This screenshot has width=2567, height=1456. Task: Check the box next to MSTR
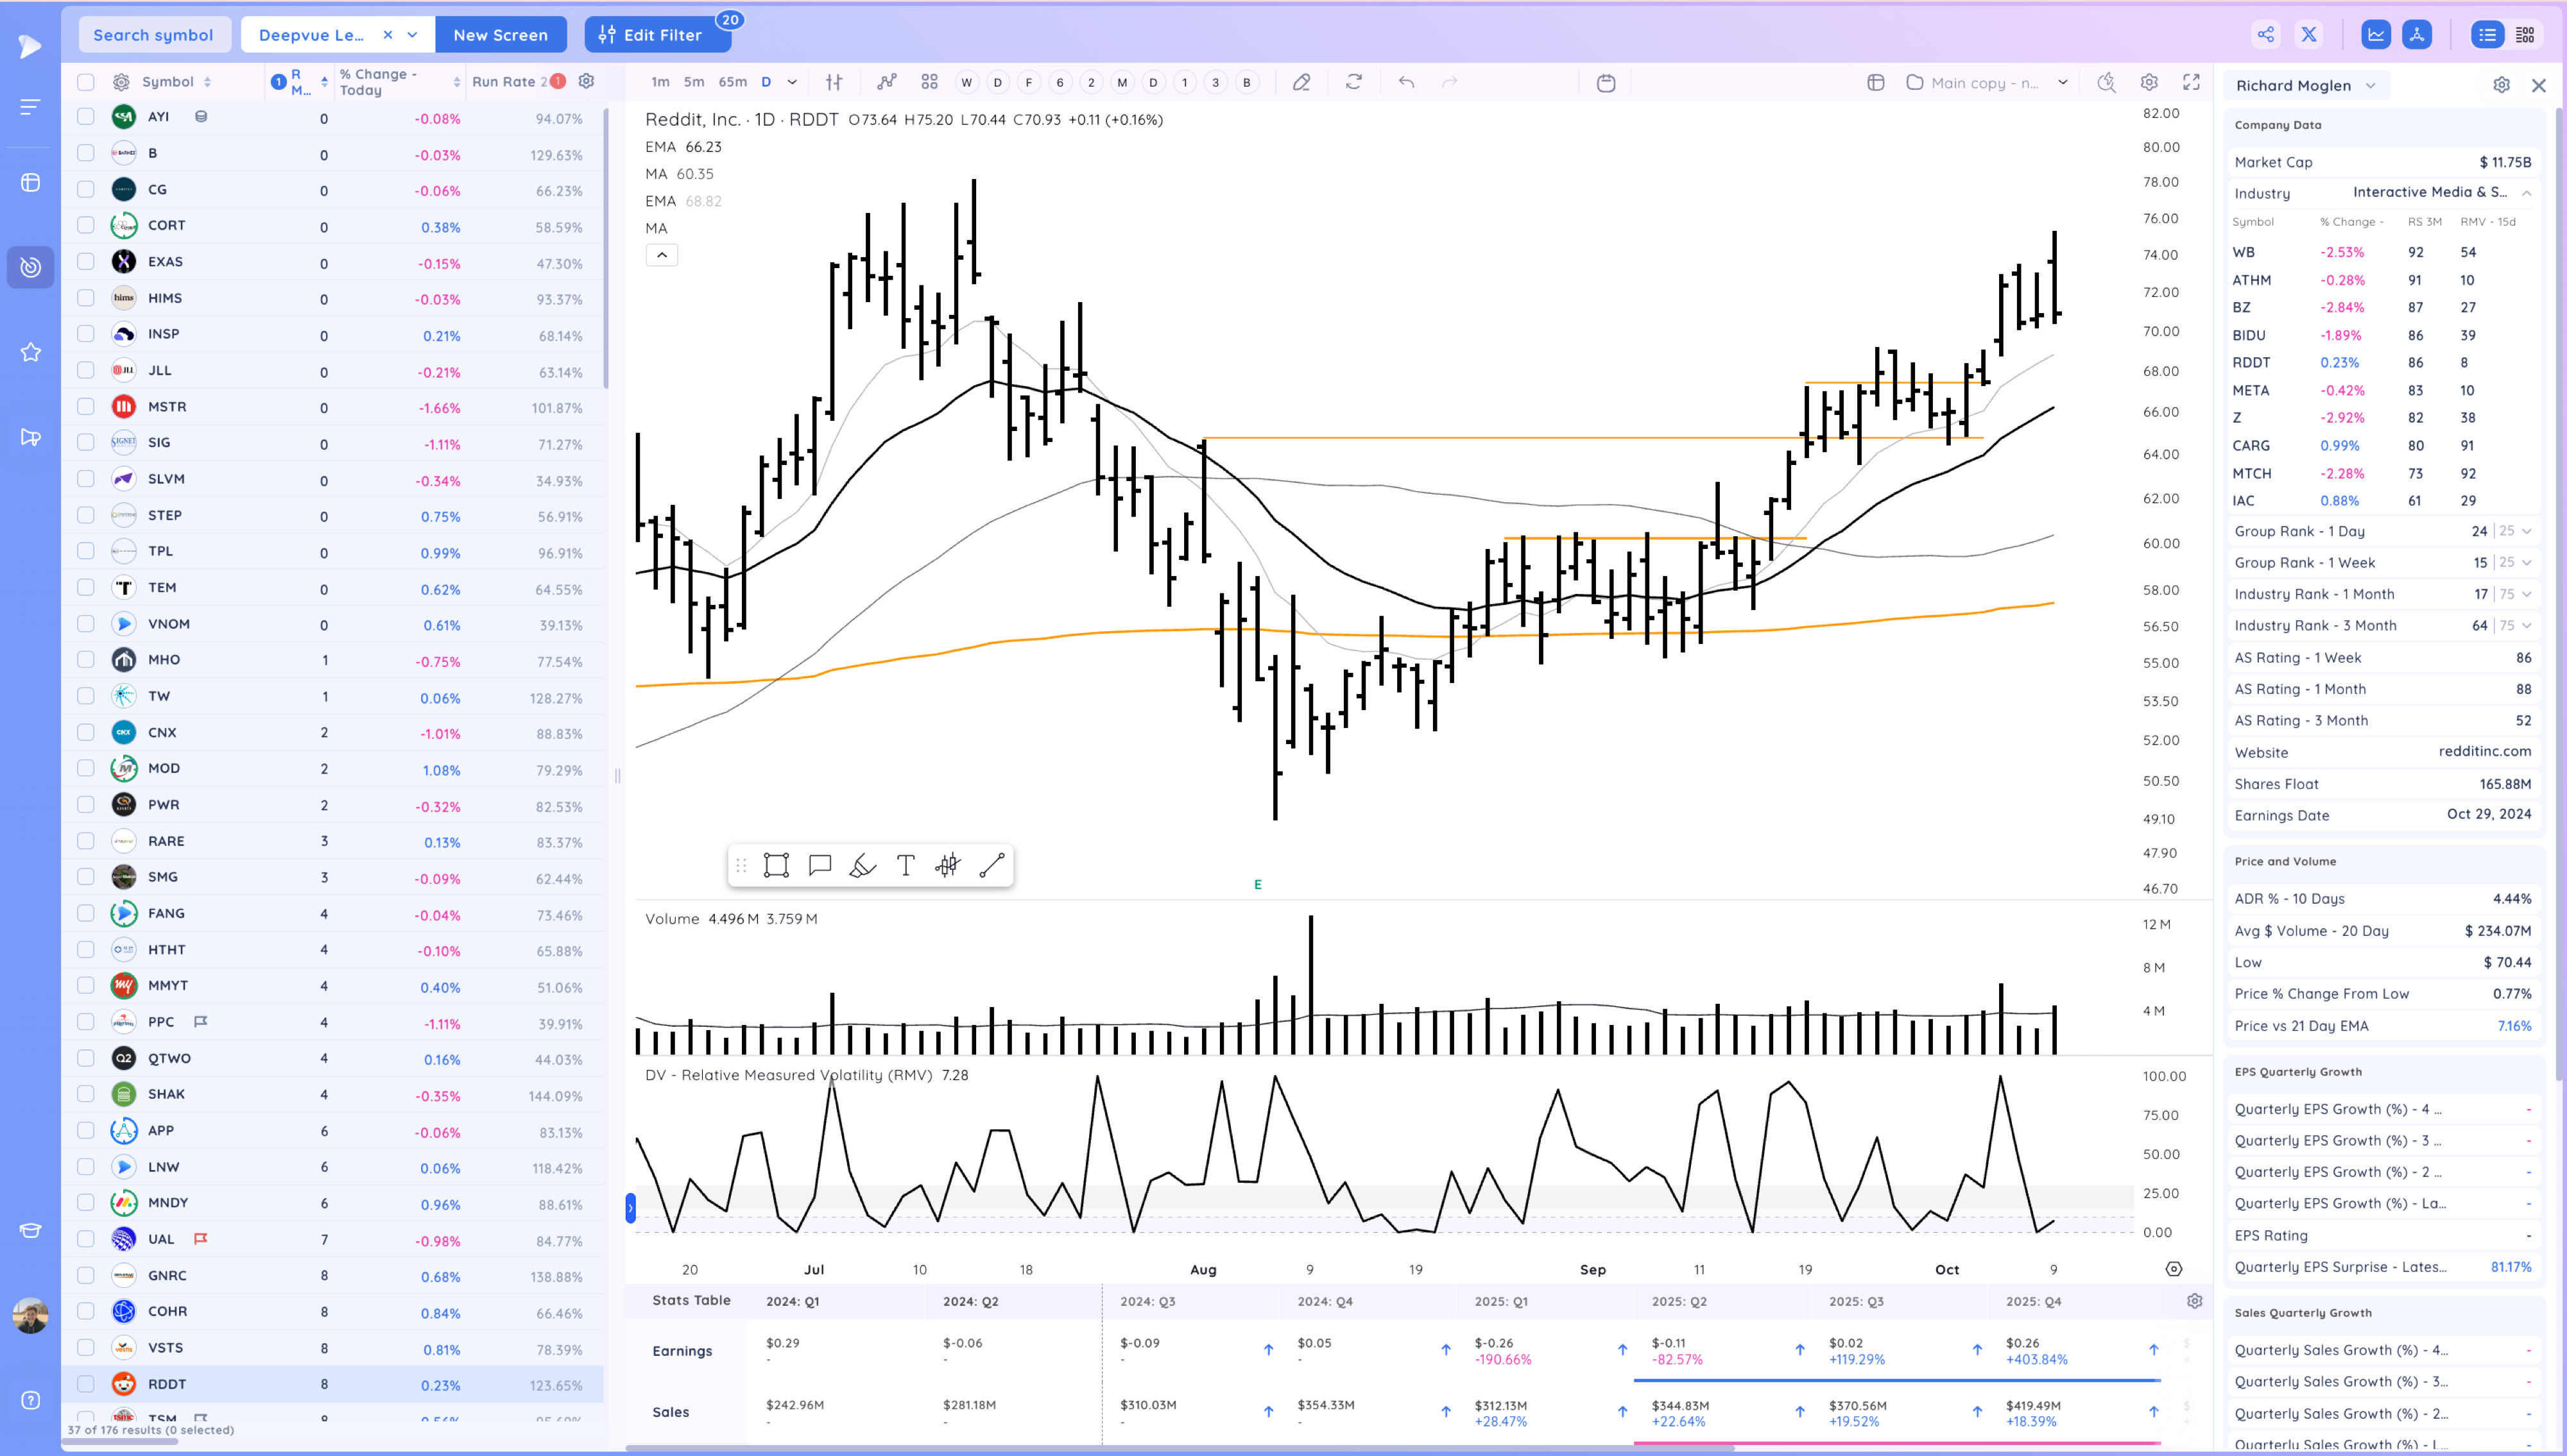pyautogui.click(x=86, y=407)
